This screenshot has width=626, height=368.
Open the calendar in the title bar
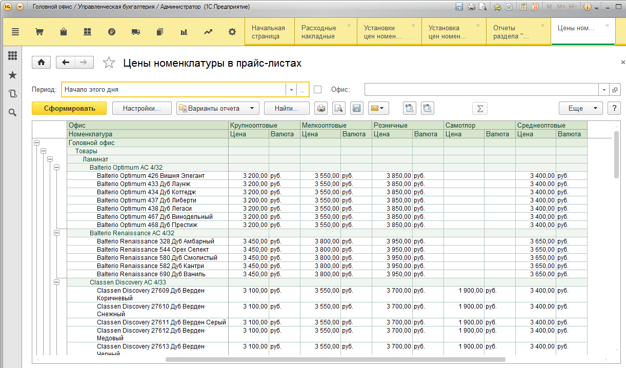535,7
